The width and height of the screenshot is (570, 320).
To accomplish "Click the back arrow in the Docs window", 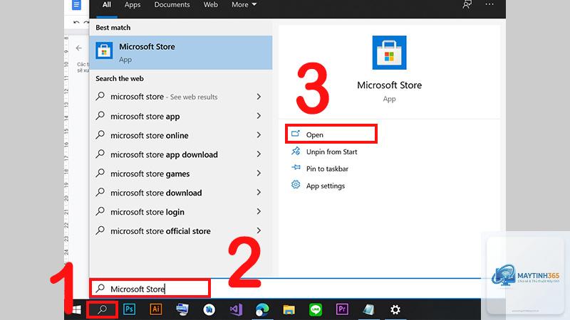I will [79, 48].
